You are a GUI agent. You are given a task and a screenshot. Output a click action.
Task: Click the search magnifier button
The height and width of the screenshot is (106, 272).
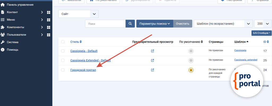[130, 24]
